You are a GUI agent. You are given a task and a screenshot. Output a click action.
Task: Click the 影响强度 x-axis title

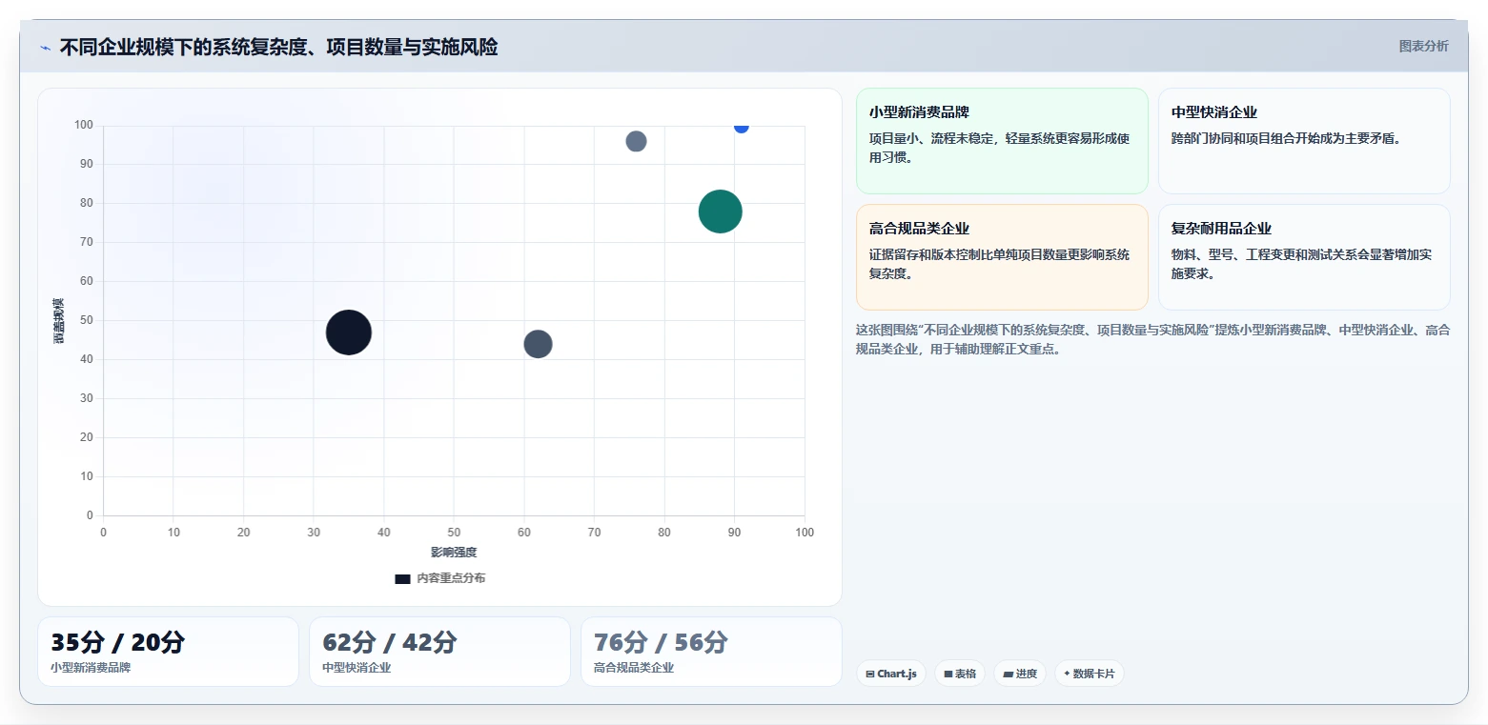(454, 553)
